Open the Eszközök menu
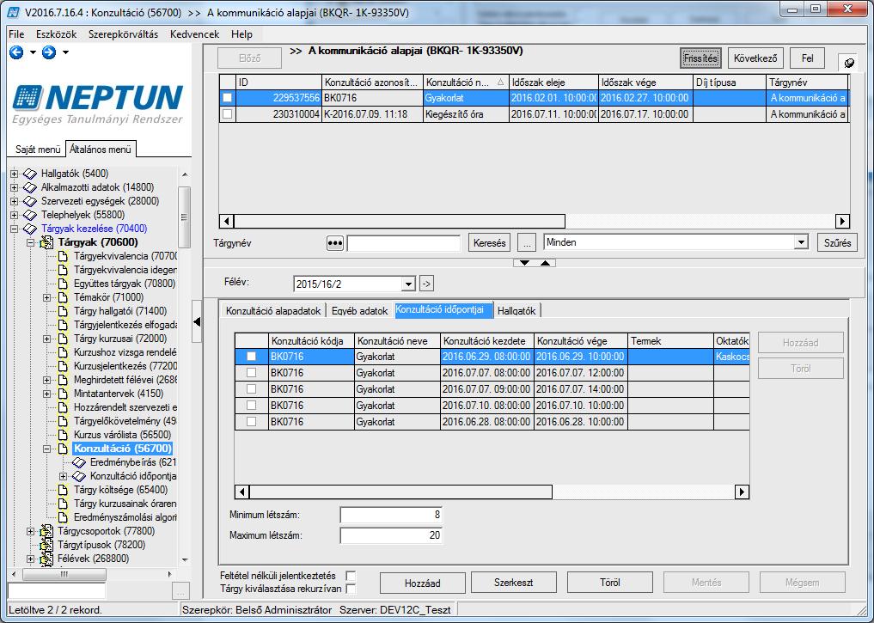The width and height of the screenshot is (874, 623). pos(57,34)
